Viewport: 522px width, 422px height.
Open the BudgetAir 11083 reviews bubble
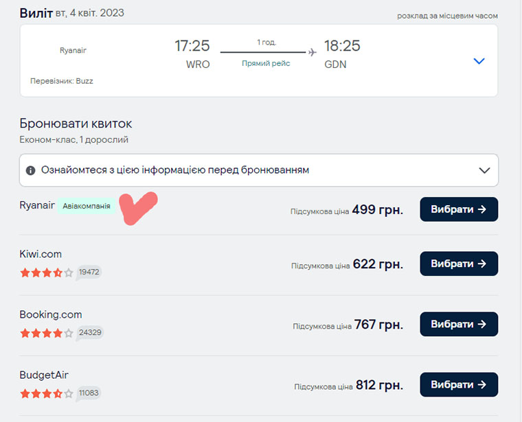pyautogui.click(x=89, y=393)
